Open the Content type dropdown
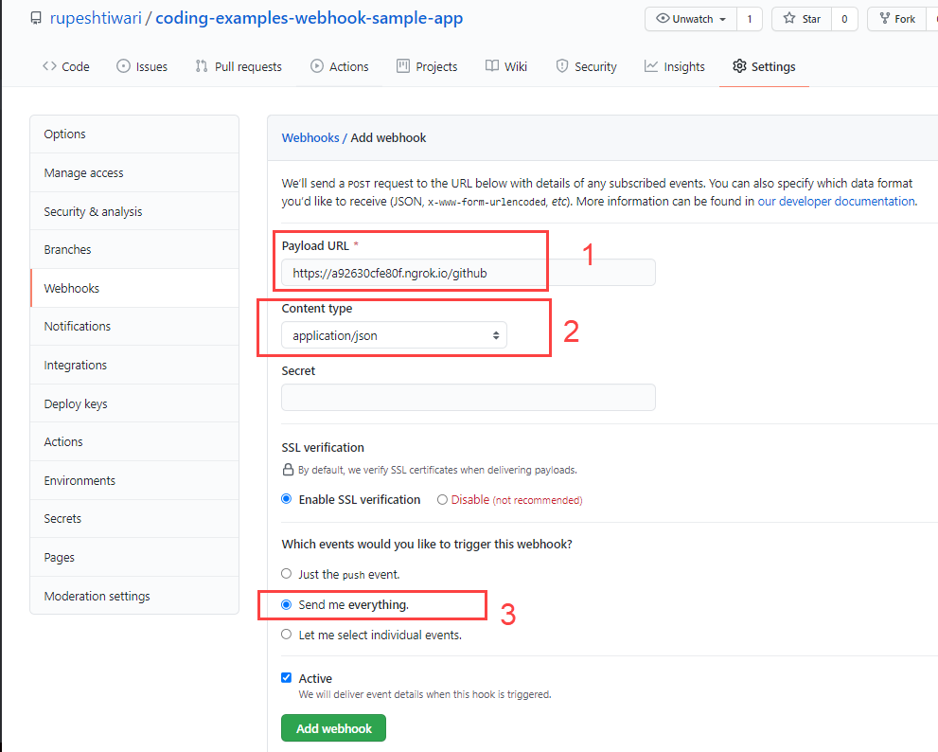This screenshot has width=938, height=752. click(x=394, y=335)
